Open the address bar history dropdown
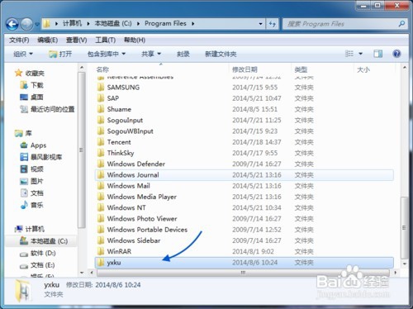 click(260, 24)
